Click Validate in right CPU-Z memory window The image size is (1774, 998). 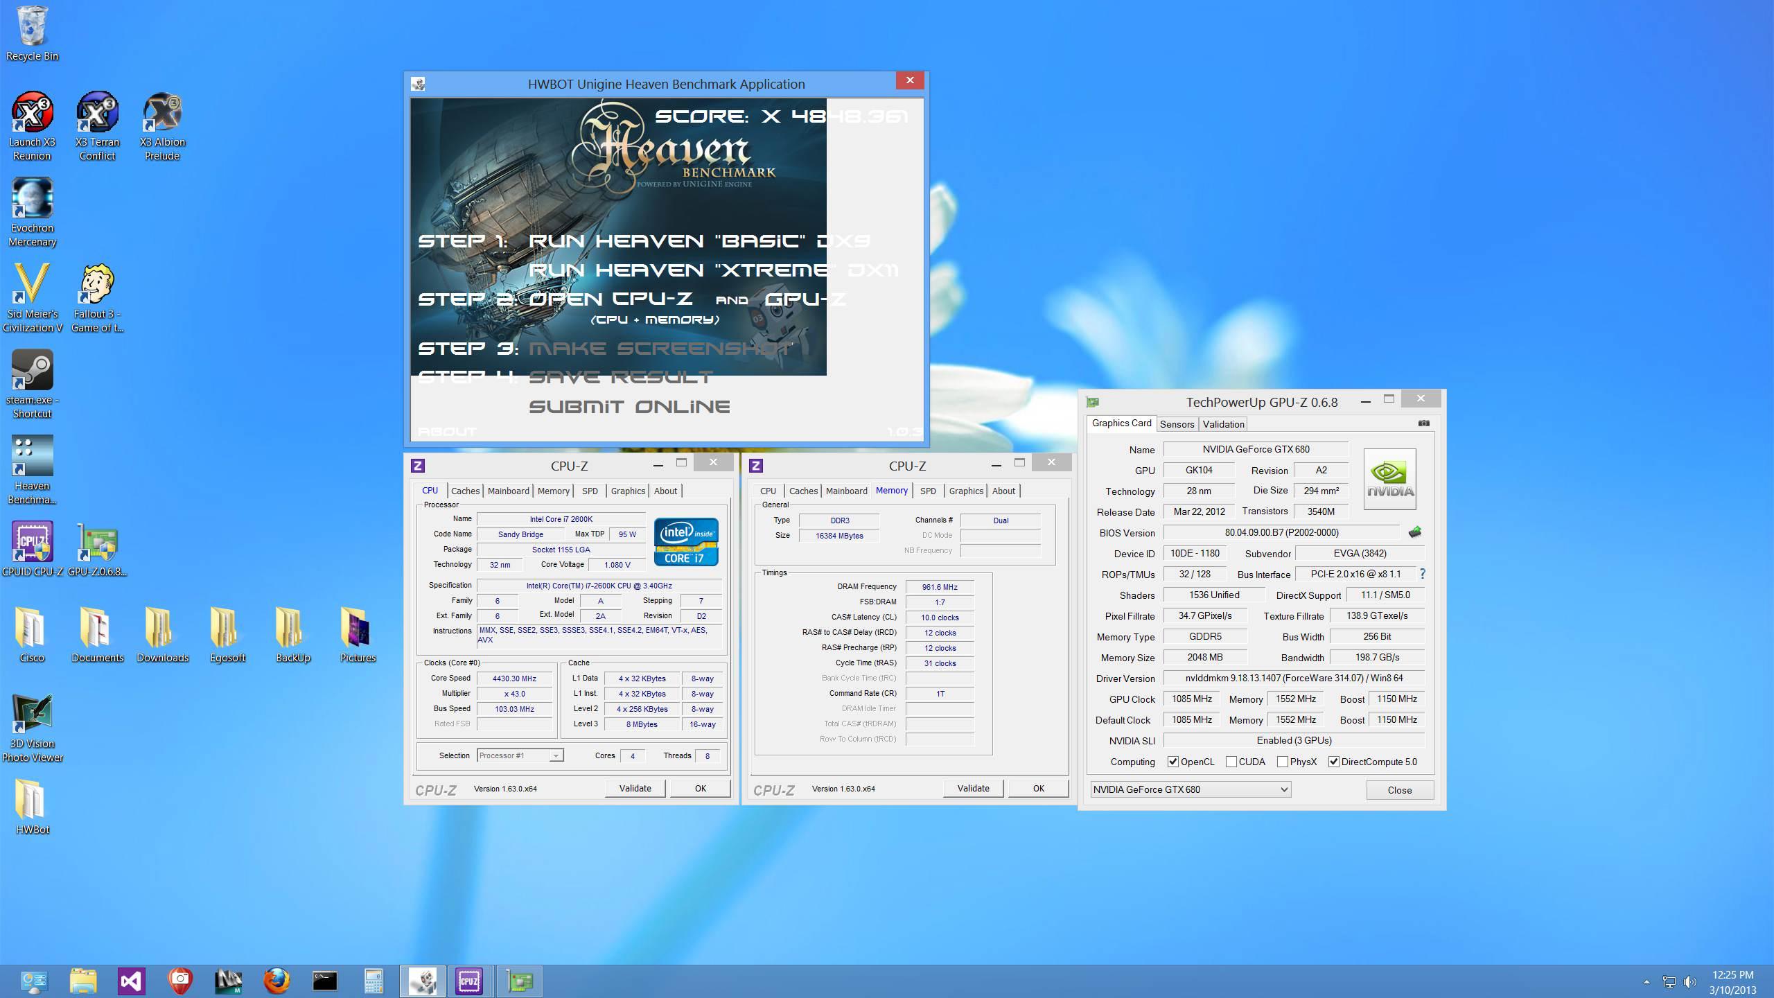(973, 788)
